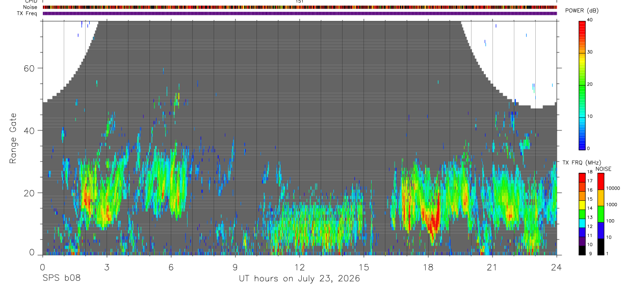This screenshot has height=289, width=626.
Task: Click the POWER (dB) color bar
Action: click(582, 85)
